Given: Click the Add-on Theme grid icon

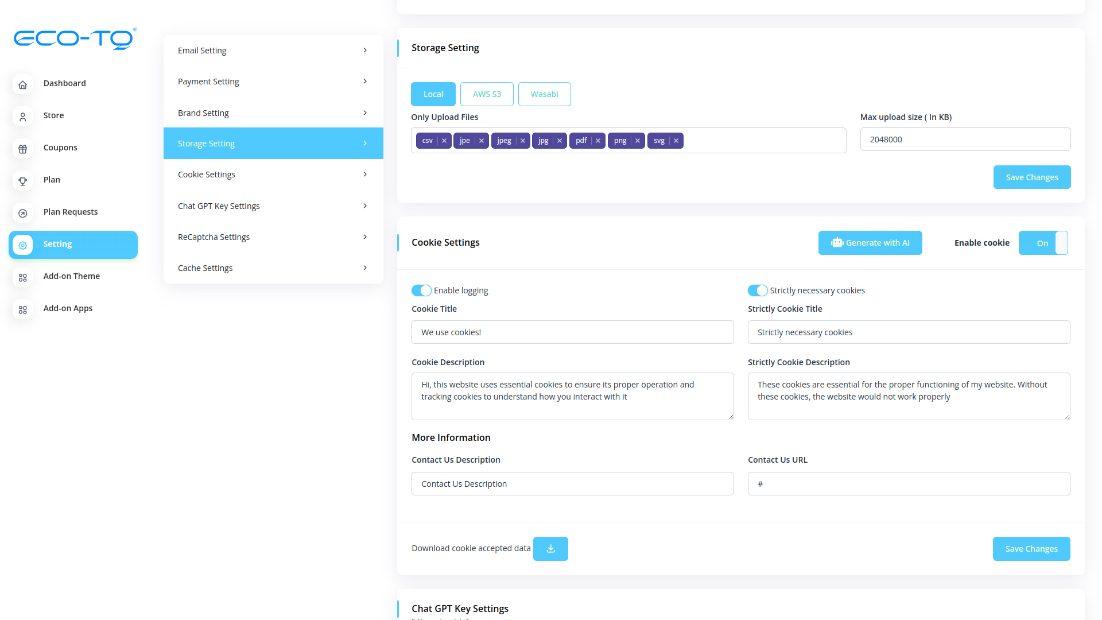Looking at the screenshot, I should pyautogui.click(x=22, y=277).
